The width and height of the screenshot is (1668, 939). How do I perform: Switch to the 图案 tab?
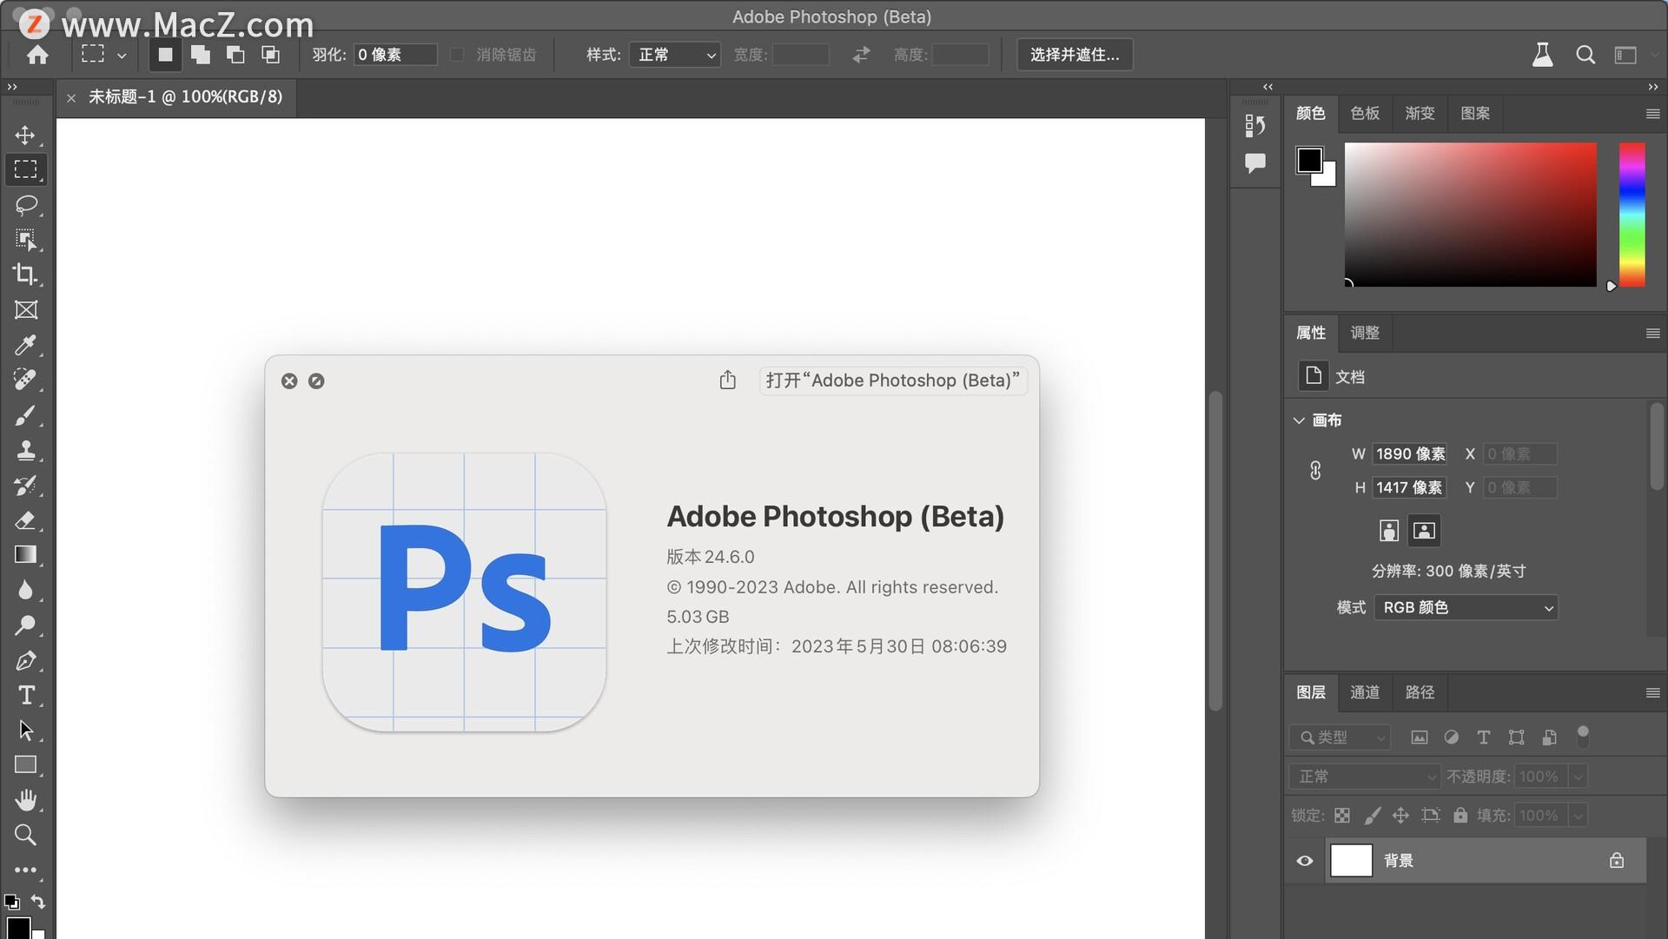click(1475, 114)
